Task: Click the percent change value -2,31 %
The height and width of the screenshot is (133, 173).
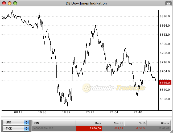Action: click(x=141, y=128)
